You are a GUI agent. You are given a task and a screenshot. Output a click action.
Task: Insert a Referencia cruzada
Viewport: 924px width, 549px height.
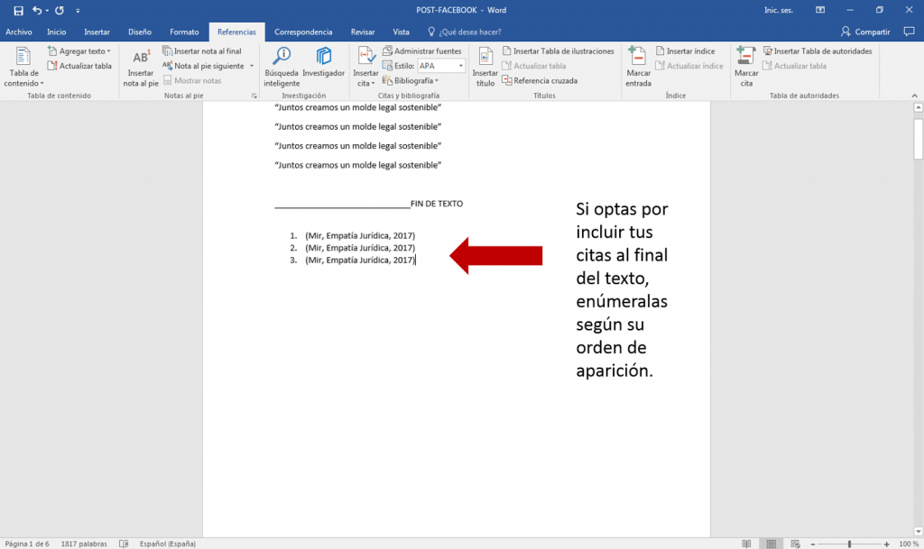[540, 80]
